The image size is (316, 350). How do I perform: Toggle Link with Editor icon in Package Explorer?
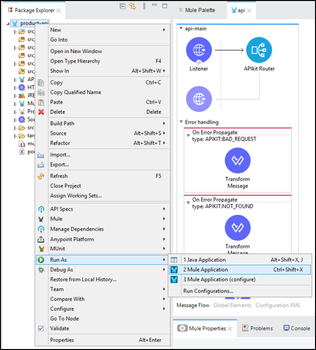[x=133, y=6]
